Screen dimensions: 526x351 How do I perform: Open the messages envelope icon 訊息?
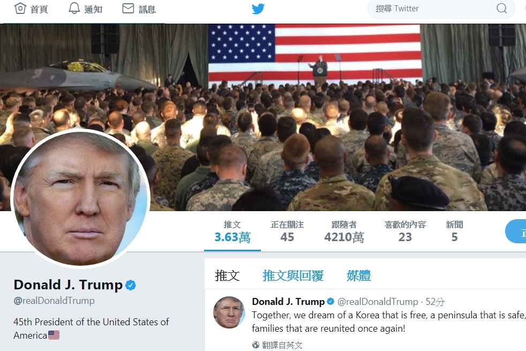point(128,9)
